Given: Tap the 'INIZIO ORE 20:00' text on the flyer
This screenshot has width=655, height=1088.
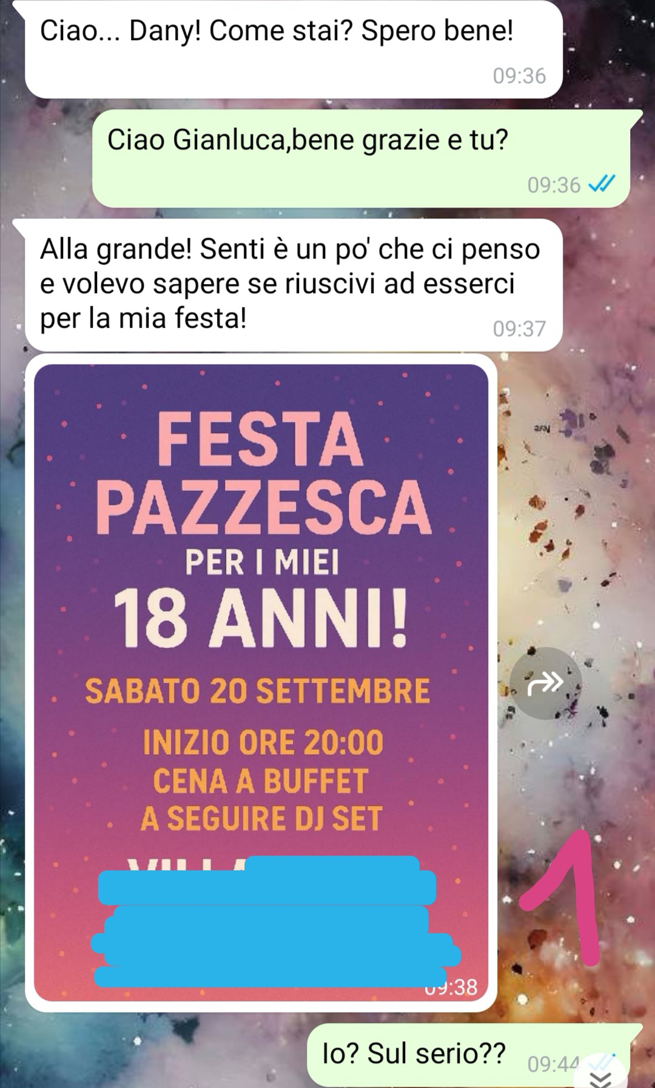Looking at the screenshot, I should (263, 743).
